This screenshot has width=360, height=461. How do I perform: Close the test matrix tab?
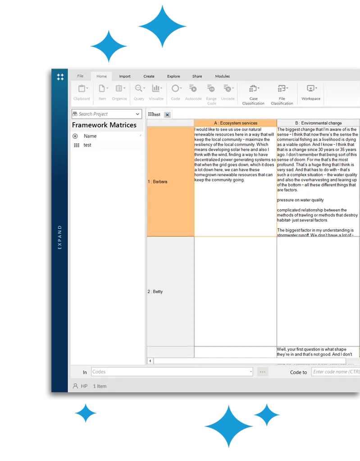167,115
